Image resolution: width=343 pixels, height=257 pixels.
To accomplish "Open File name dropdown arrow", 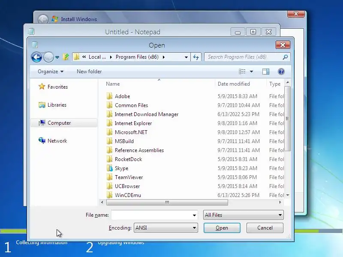I will click(194, 215).
